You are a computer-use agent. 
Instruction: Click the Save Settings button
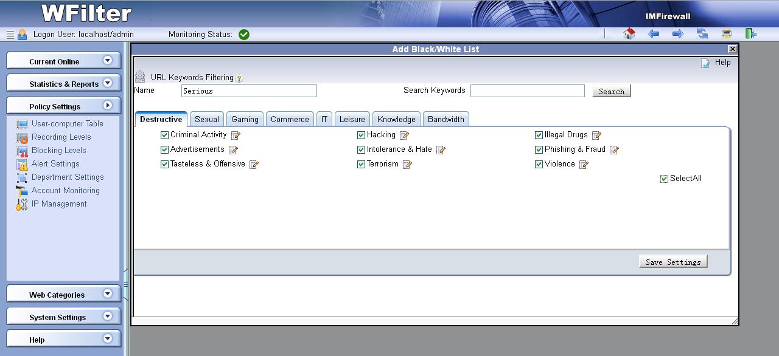pyautogui.click(x=672, y=262)
